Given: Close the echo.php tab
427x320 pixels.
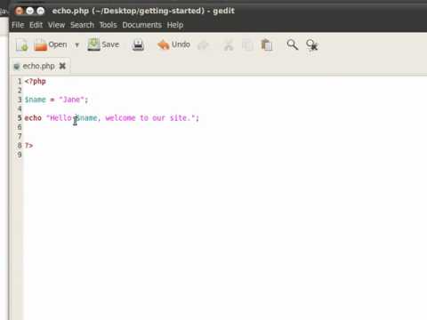Looking at the screenshot, I should click(62, 66).
